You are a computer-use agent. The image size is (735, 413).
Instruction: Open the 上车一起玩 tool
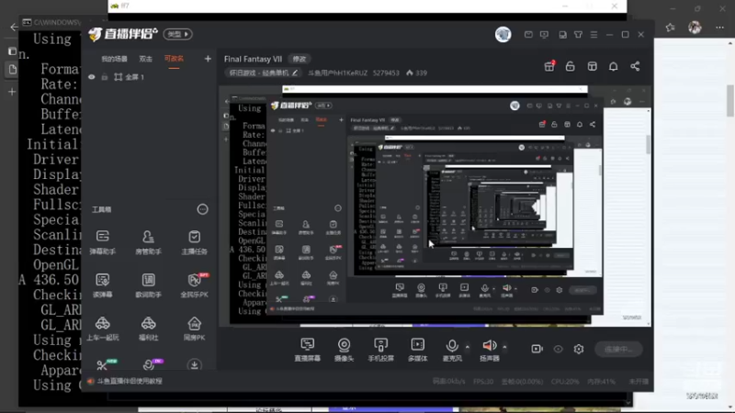(x=102, y=329)
